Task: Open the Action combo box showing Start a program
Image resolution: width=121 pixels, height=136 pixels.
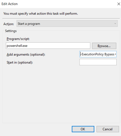Action: click(67, 24)
